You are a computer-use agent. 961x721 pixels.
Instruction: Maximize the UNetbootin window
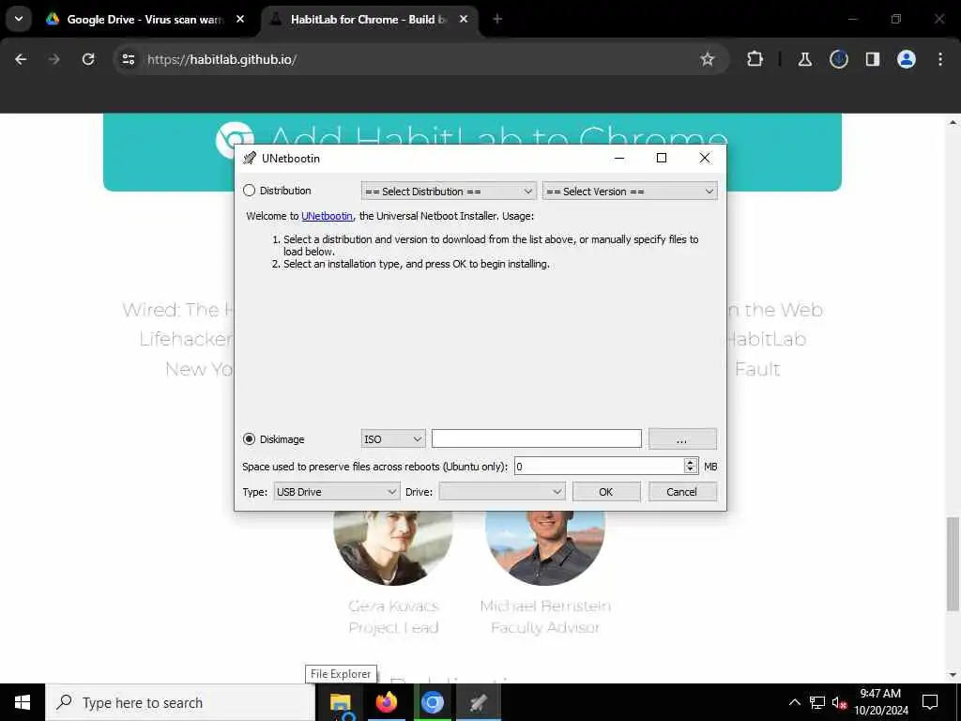pos(662,158)
